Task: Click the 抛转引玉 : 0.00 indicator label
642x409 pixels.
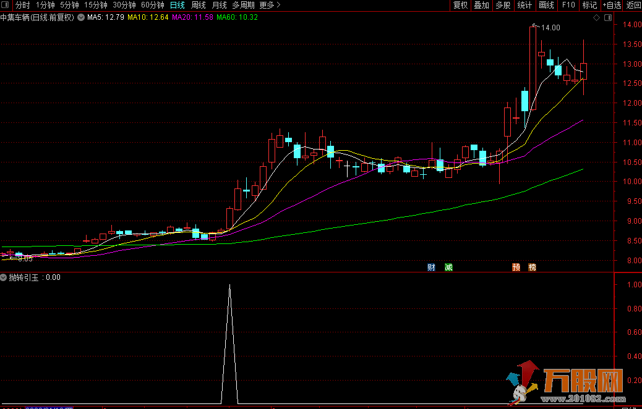Action: click(35, 277)
